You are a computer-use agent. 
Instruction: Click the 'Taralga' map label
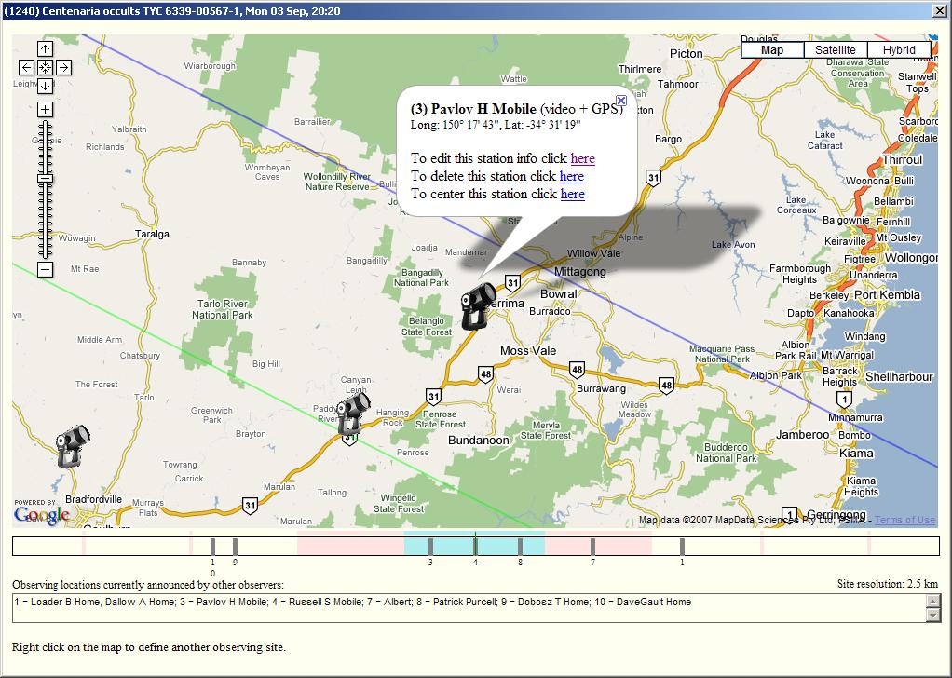(x=152, y=235)
